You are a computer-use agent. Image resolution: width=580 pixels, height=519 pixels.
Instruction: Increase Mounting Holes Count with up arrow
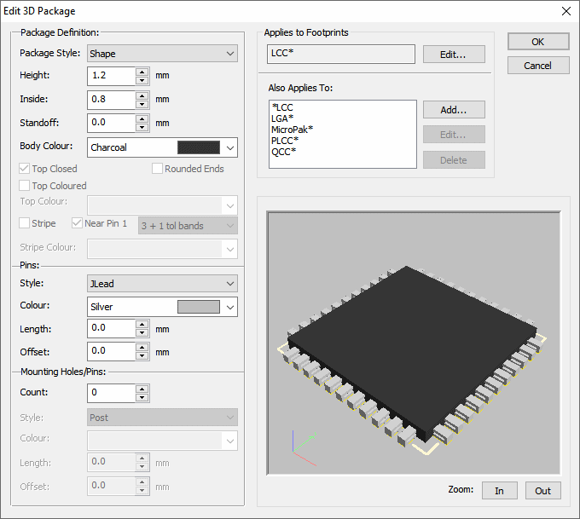[x=142, y=389]
